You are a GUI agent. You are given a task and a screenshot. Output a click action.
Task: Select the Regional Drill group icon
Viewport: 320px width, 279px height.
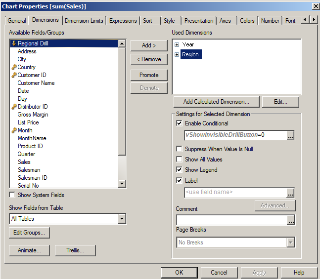(x=14, y=43)
